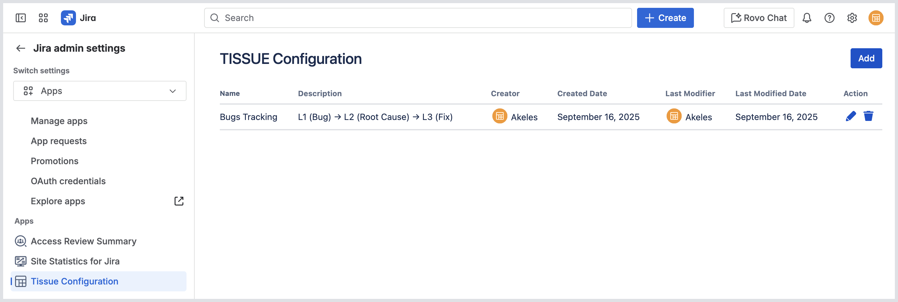Screen dimensions: 898x302
Task: Collapse the sidebar with the panel icon
Action: click(21, 18)
